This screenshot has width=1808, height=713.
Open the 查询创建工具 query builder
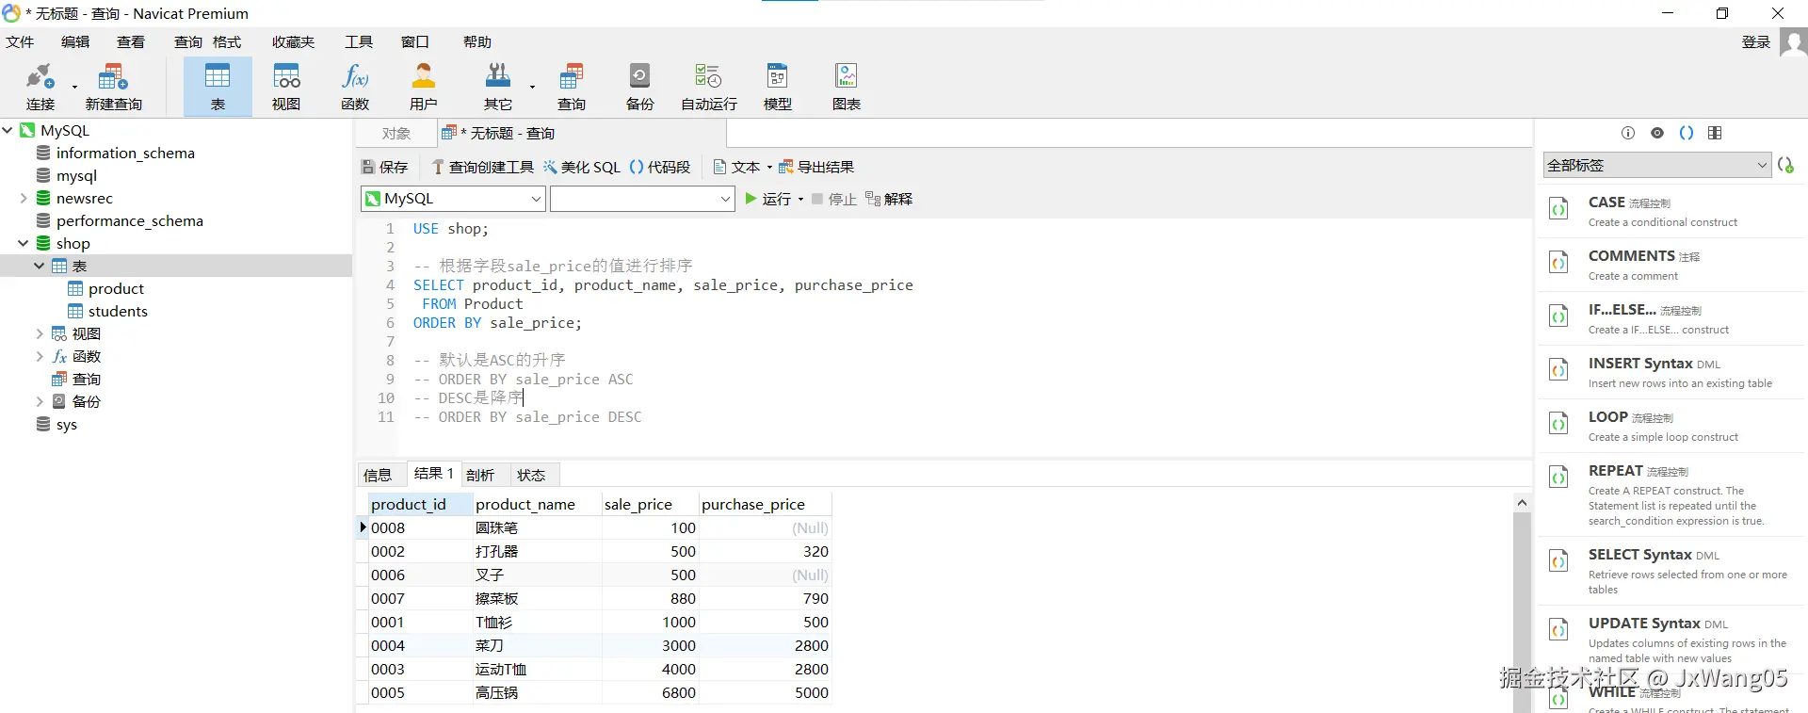tap(482, 167)
